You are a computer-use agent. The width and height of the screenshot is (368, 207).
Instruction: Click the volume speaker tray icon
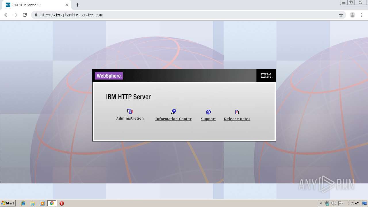point(334,203)
